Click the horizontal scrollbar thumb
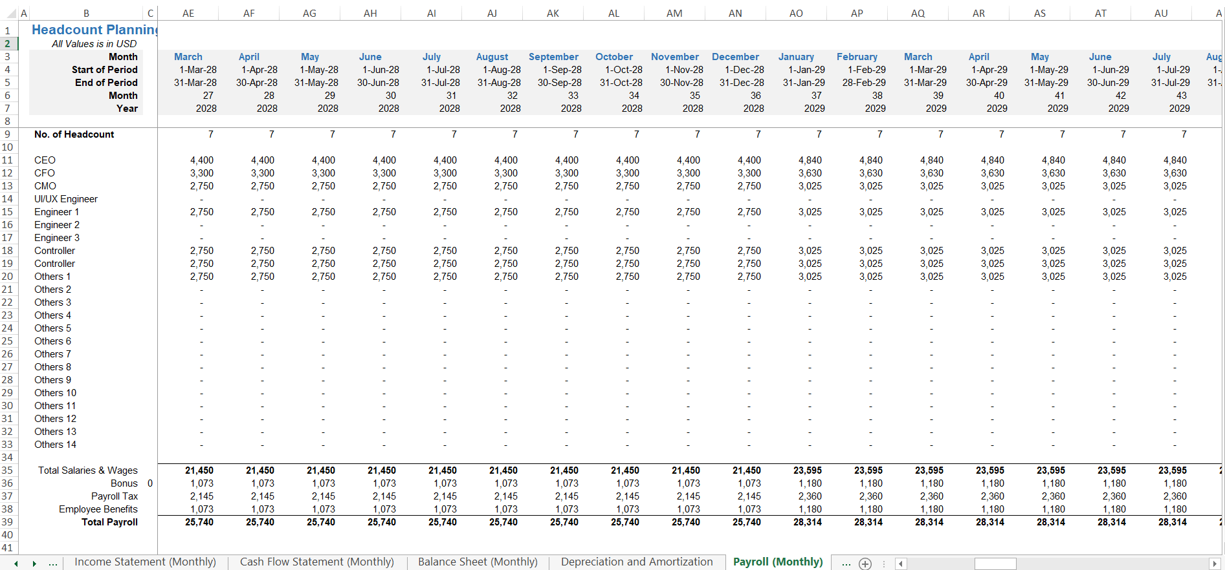The width and height of the screenshot is (1225, 570). coord(995,564)
